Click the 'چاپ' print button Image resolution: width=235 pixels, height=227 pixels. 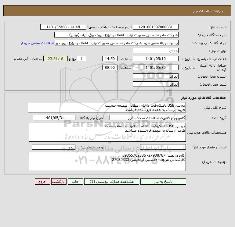pos(75,182)
